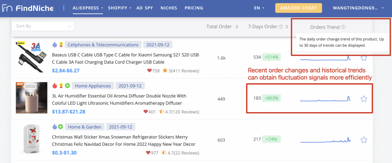Open the Shopify menu
This screenshot has height=163, width=392.
pos(119,8)
